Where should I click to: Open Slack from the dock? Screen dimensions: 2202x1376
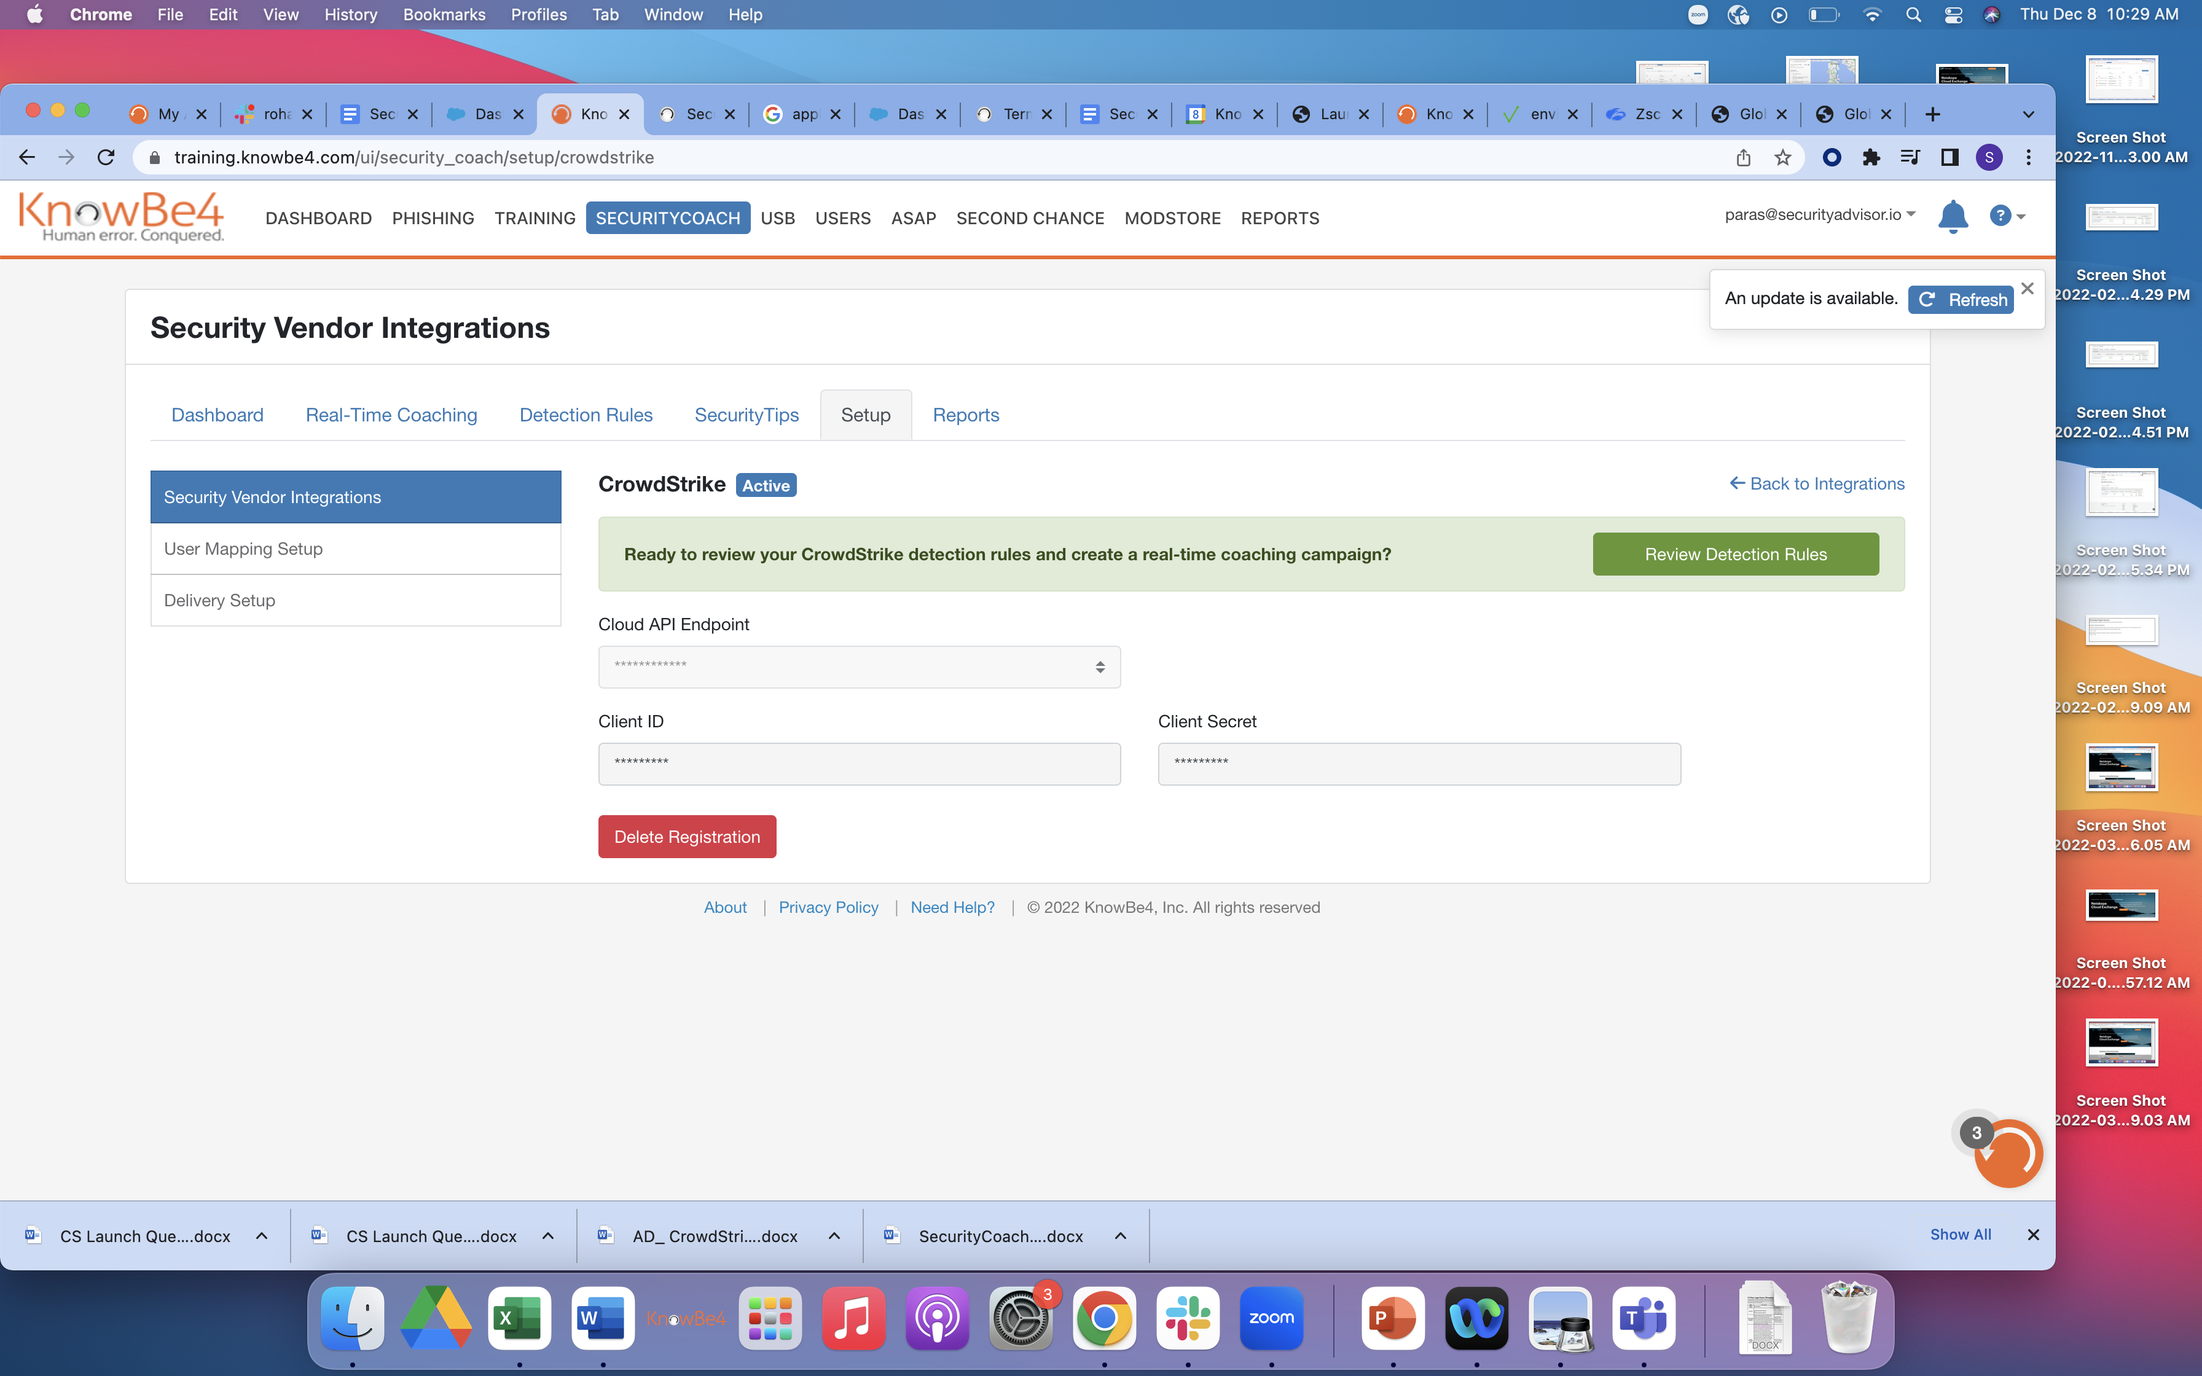pyautogui.click(x=1188, y=1318)
